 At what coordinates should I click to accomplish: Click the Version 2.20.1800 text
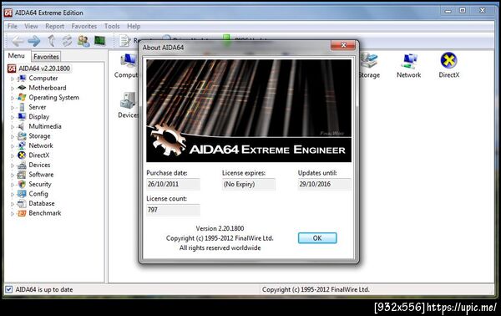tap(220, 228)
